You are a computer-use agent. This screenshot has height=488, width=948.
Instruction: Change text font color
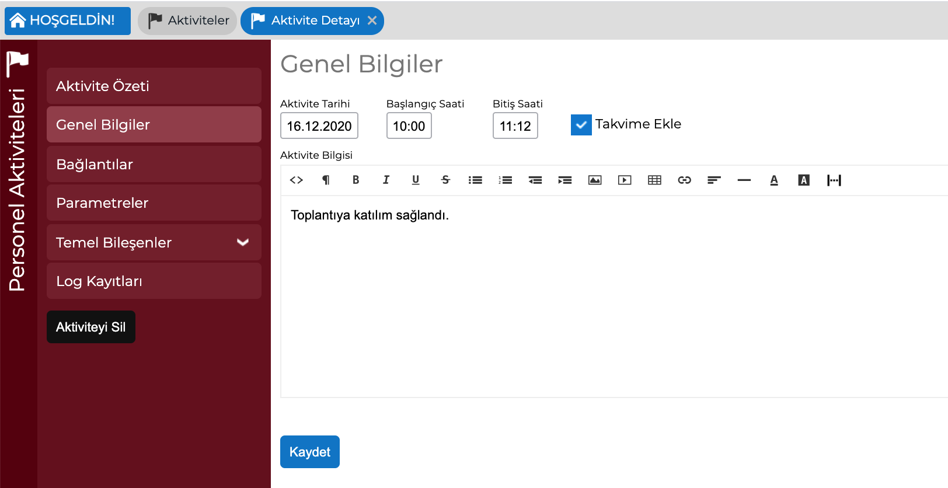click(x=774, y=180)
